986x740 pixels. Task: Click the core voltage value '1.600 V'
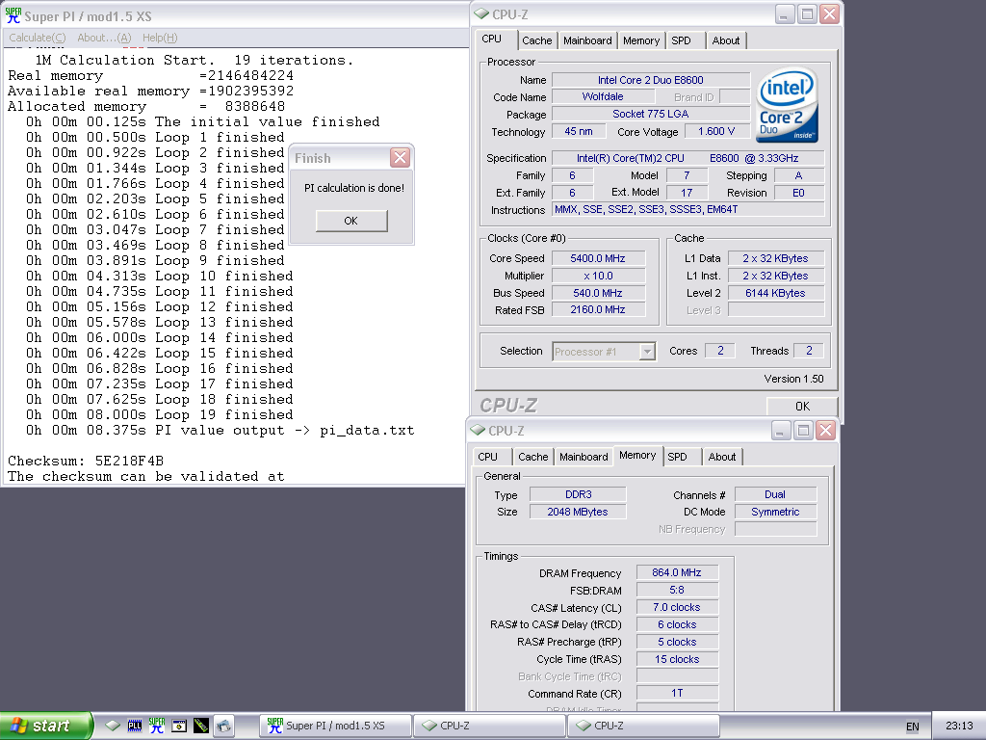point(716,131)
